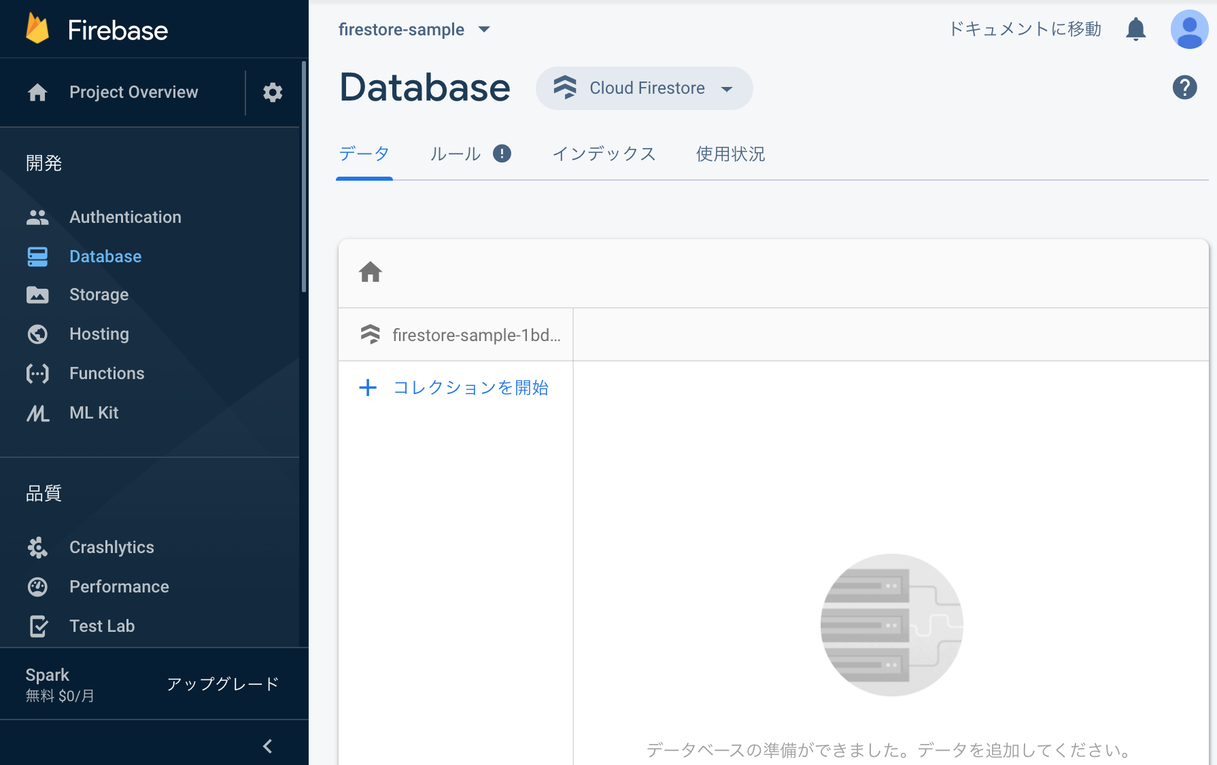Screen dimensions: 1217x765
Task: Open the help question mark icon
Action: tap(1184, 88)
